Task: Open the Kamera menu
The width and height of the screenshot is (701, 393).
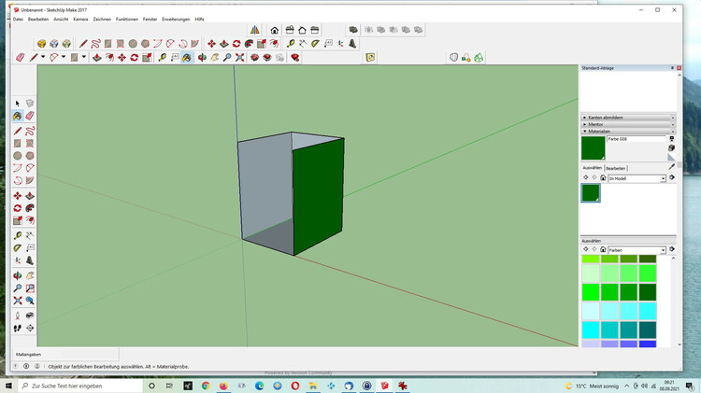Action: (x=80, y=19)
